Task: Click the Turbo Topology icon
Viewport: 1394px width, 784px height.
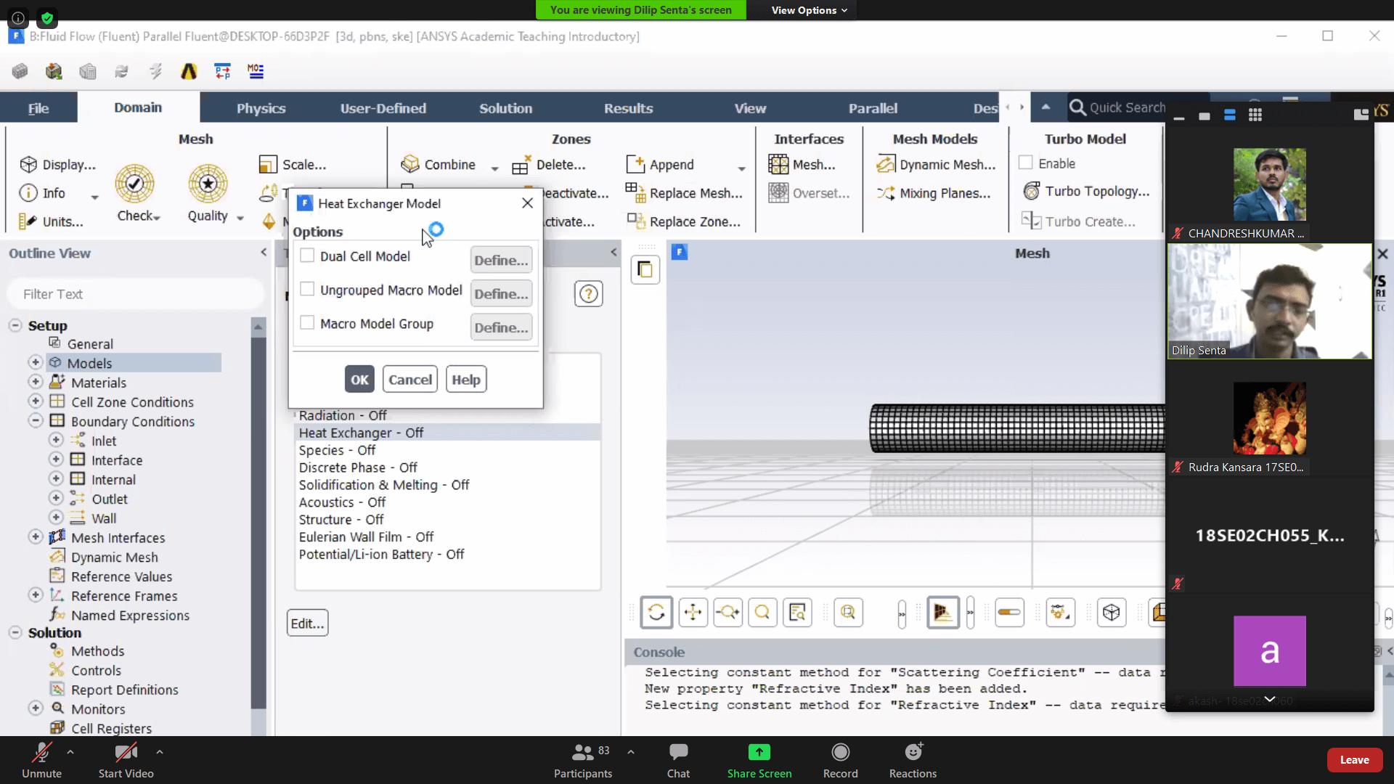Action: click(x=1032, y=192)
